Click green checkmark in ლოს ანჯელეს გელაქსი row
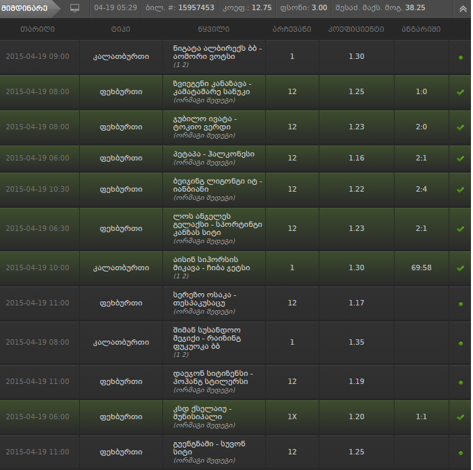Image resolution: width=473 pixels, height=470 pixels. point(460,229)
